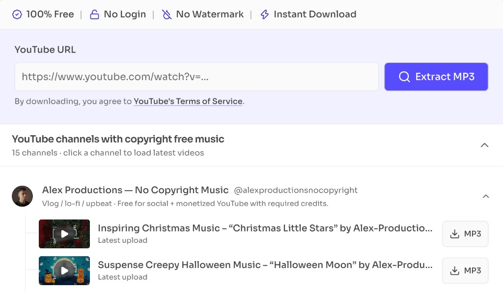The height and width of the screenshot is (292, 503).
Task: Collapse the Alex Productions channel row
Action: [x=486, y=196]
